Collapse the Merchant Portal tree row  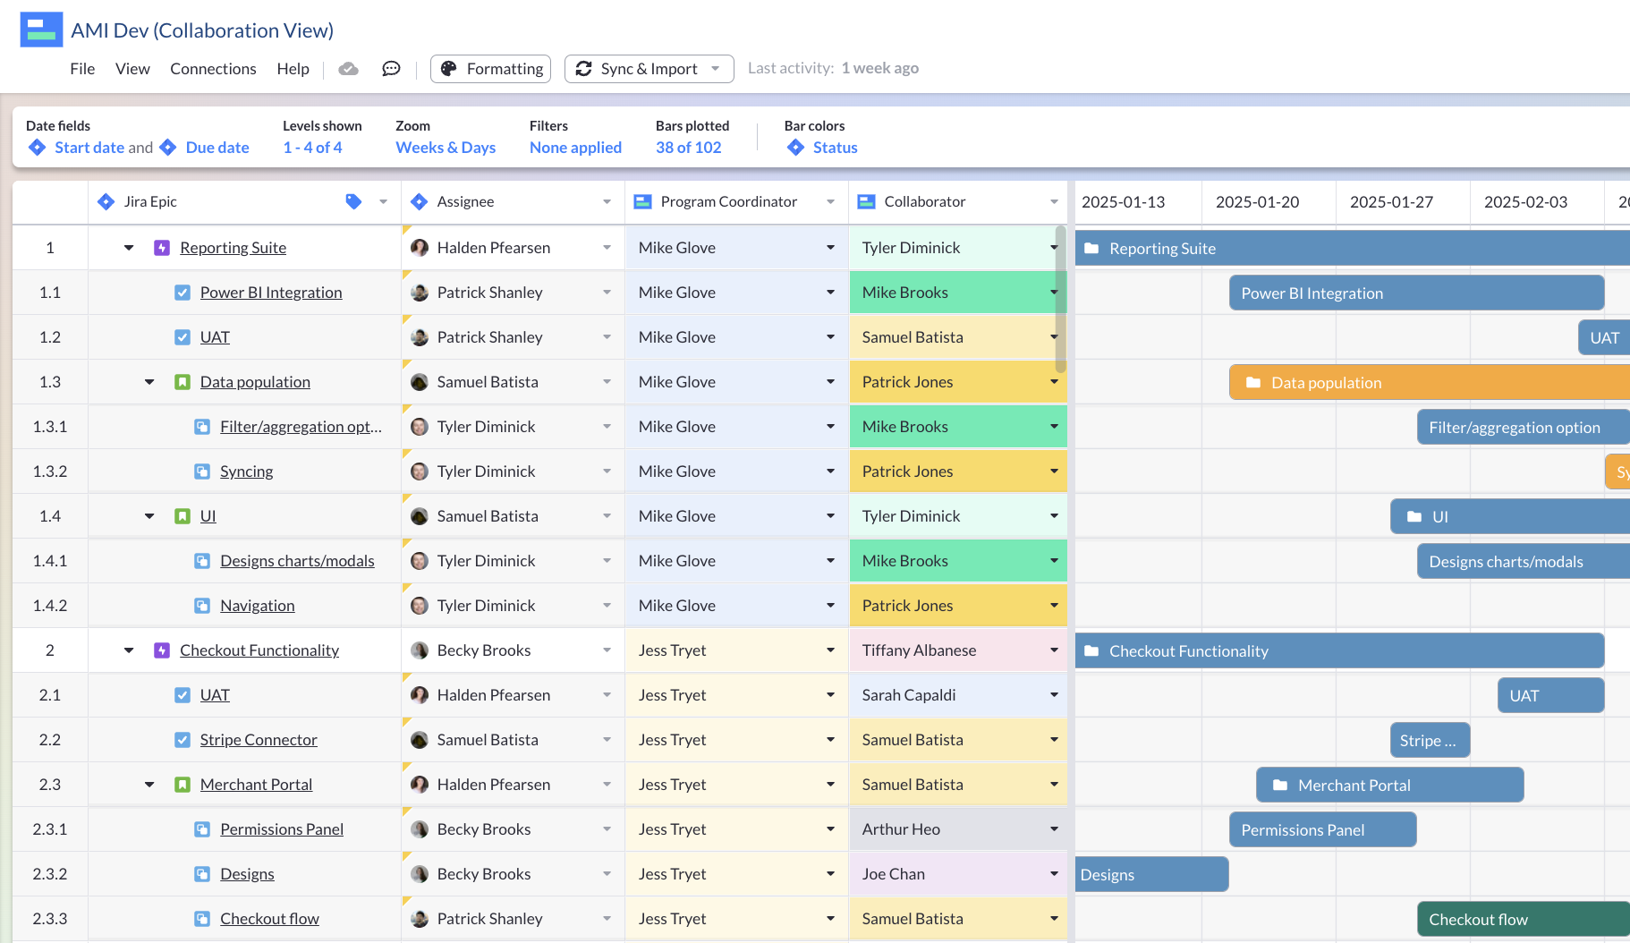149,785
